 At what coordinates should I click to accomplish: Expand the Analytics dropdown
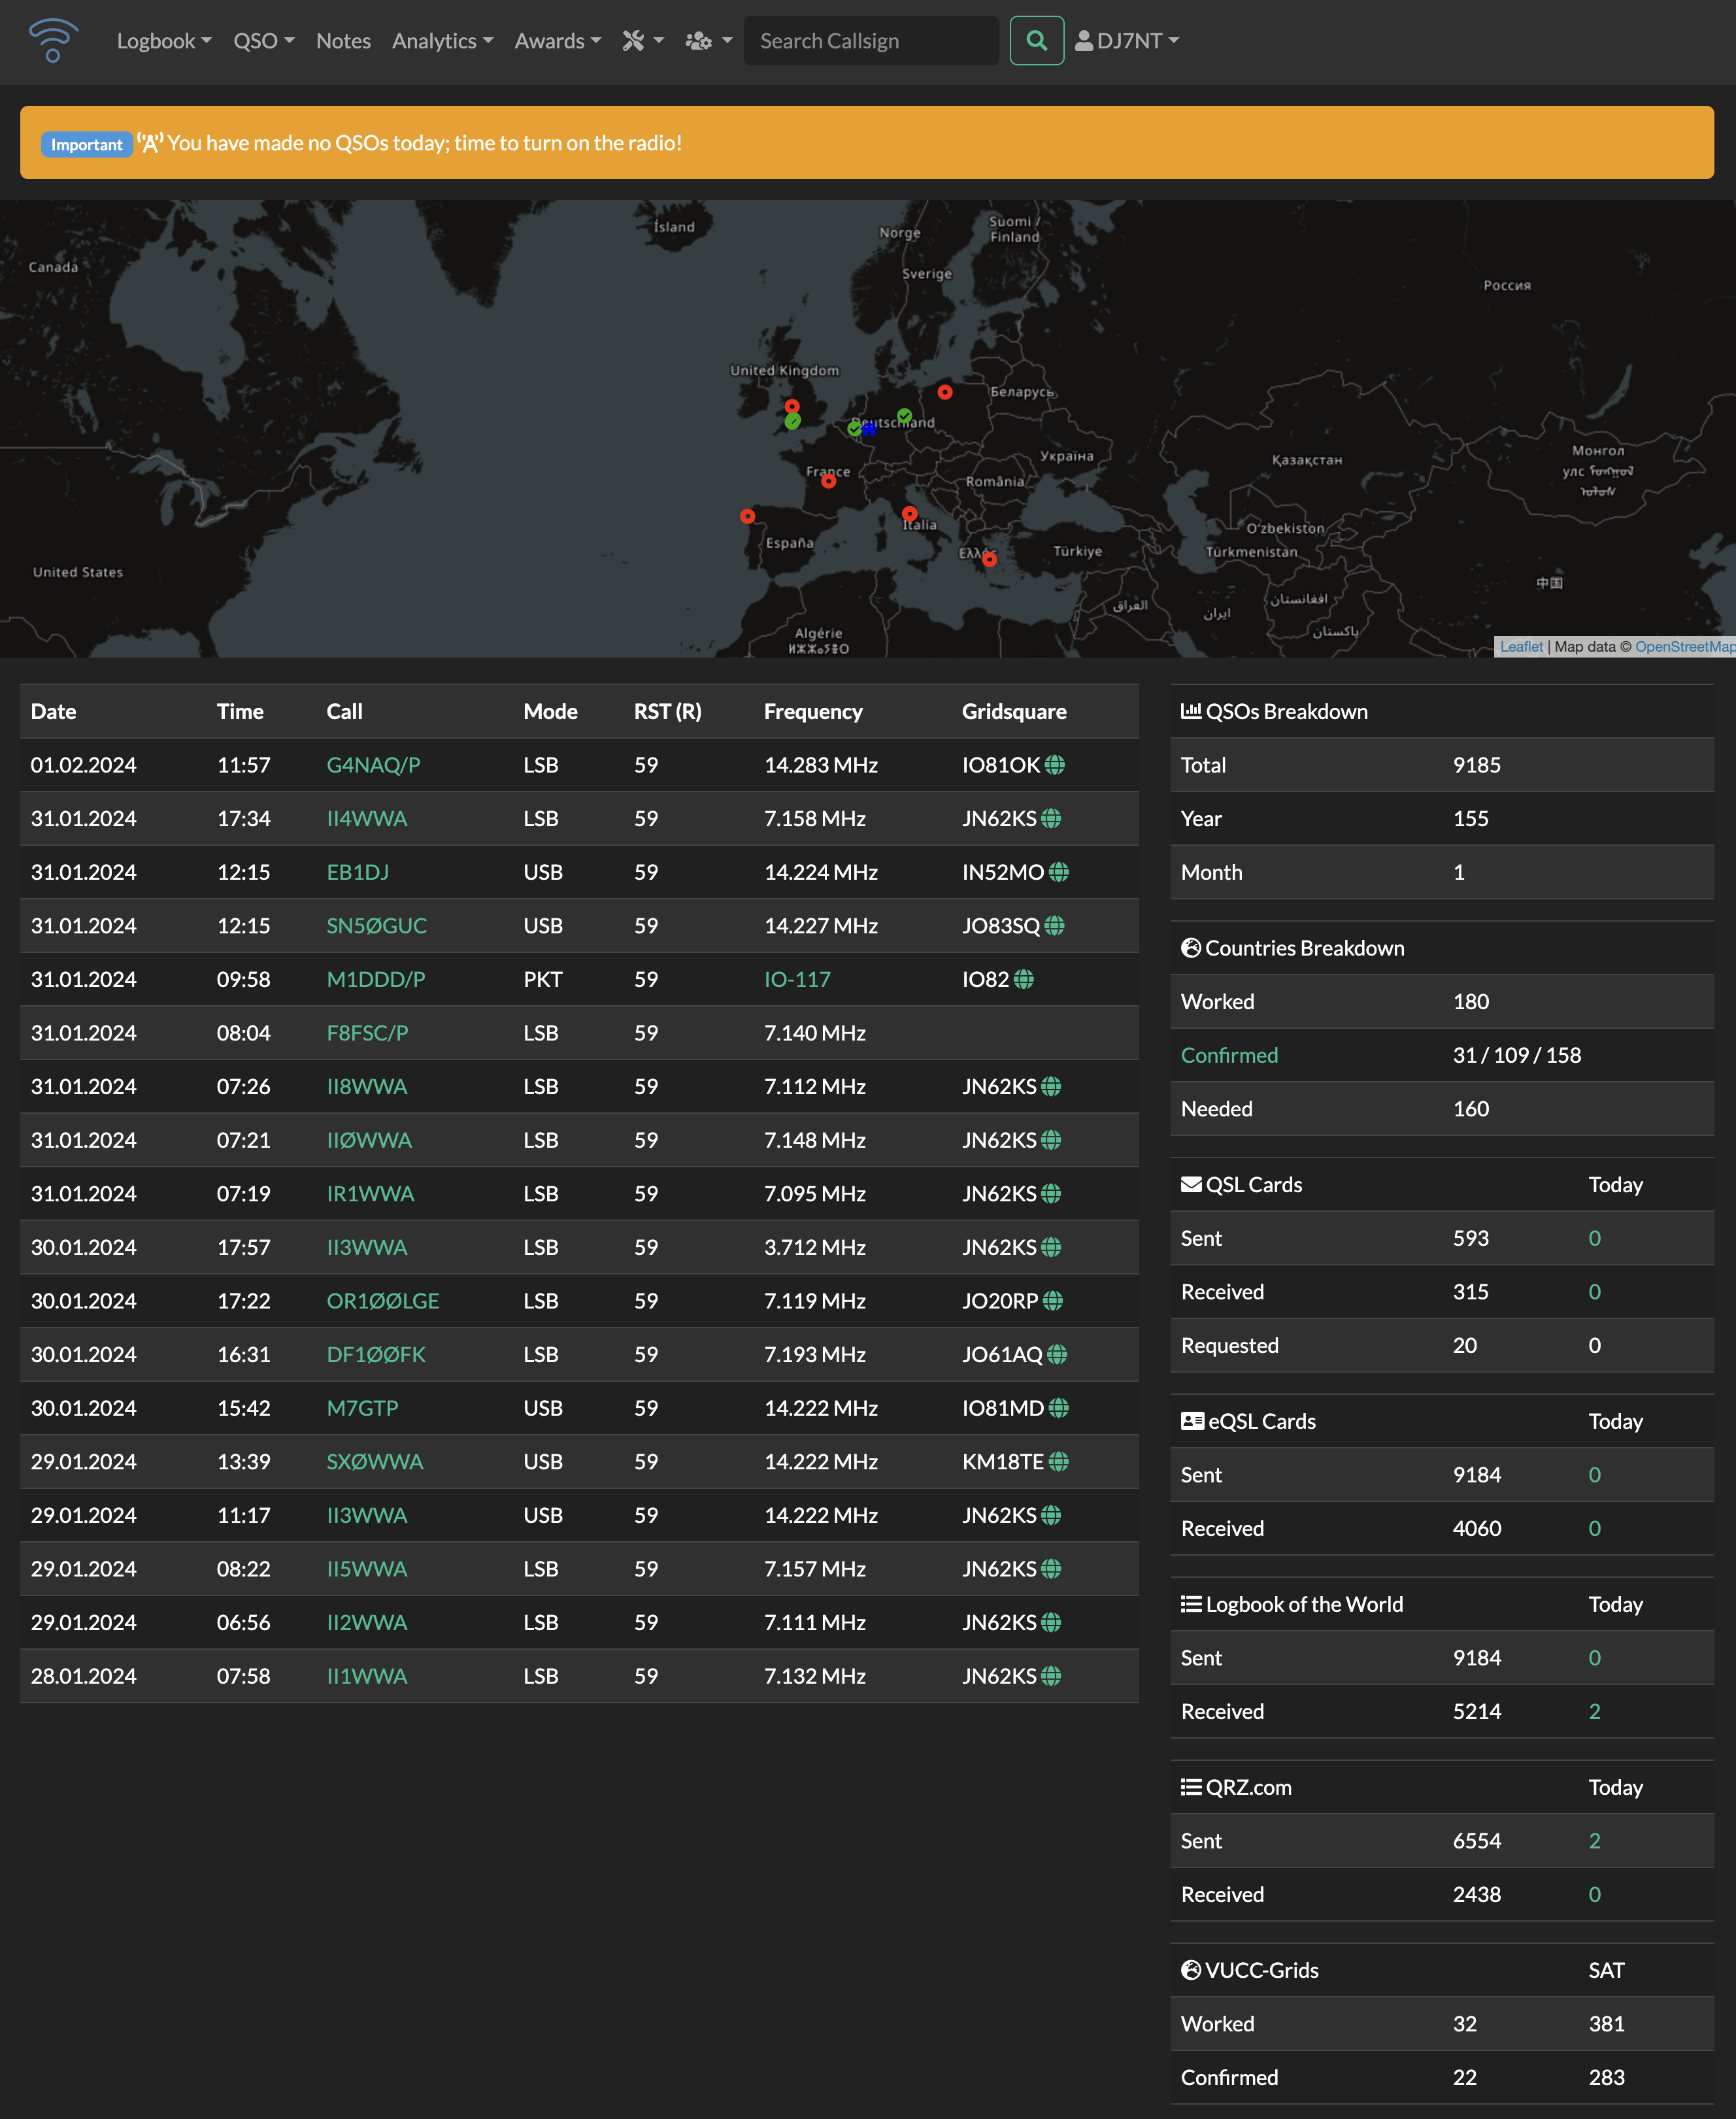[x=442, y=41]
